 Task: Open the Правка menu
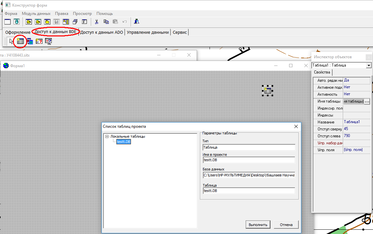(62, 14)
